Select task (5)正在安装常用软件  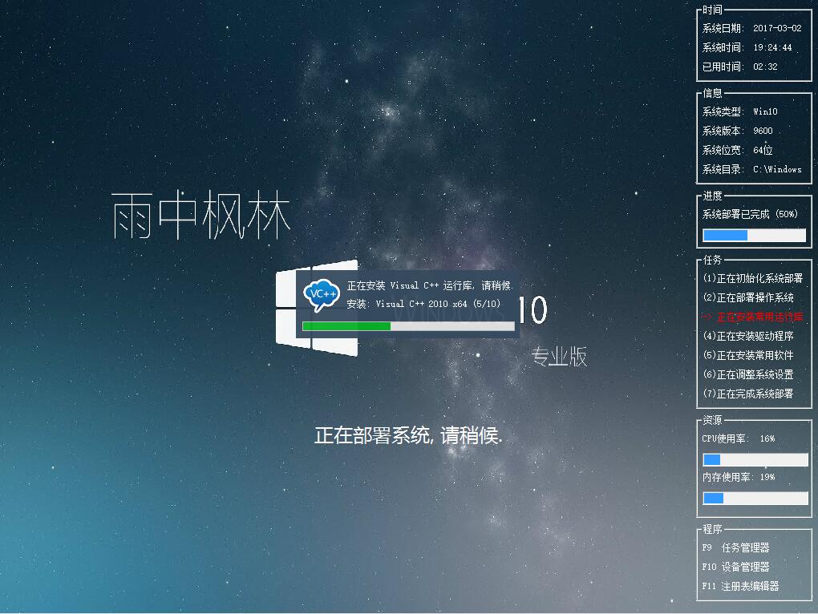(x=748, y=355)
